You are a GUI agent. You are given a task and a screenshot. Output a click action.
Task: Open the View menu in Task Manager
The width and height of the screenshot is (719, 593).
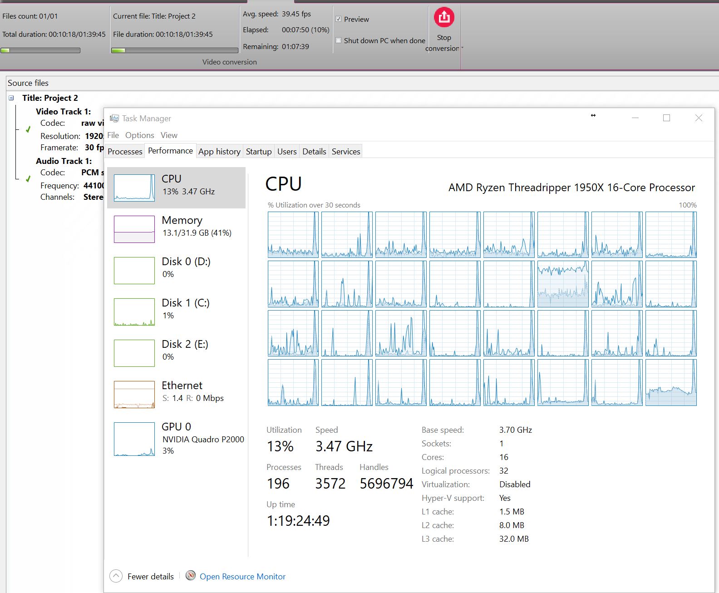pos(169,135)
